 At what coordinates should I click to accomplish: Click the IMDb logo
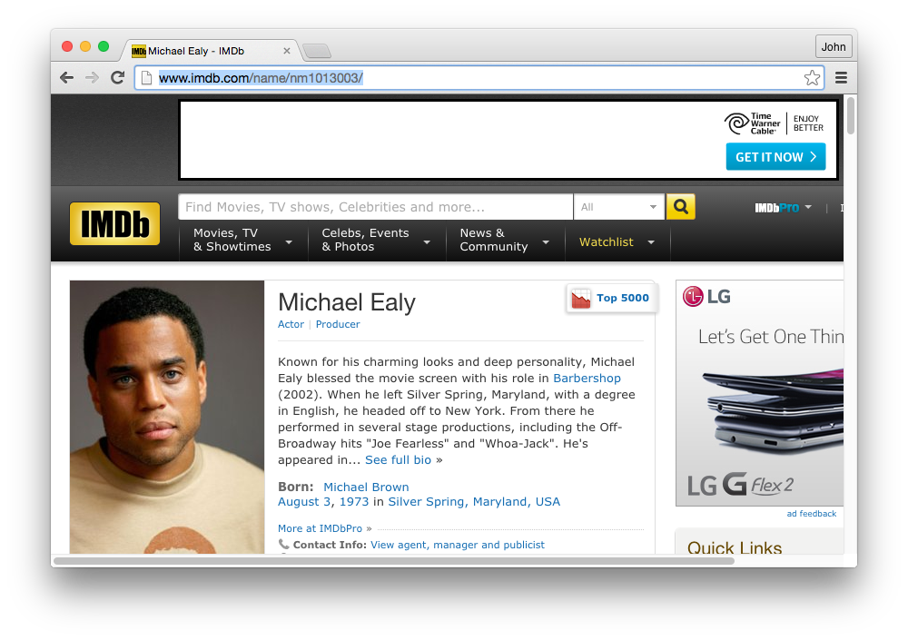pos(114,223)
